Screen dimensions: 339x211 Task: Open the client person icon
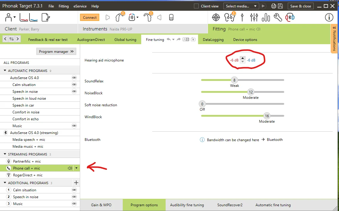(x=9, y=17)
